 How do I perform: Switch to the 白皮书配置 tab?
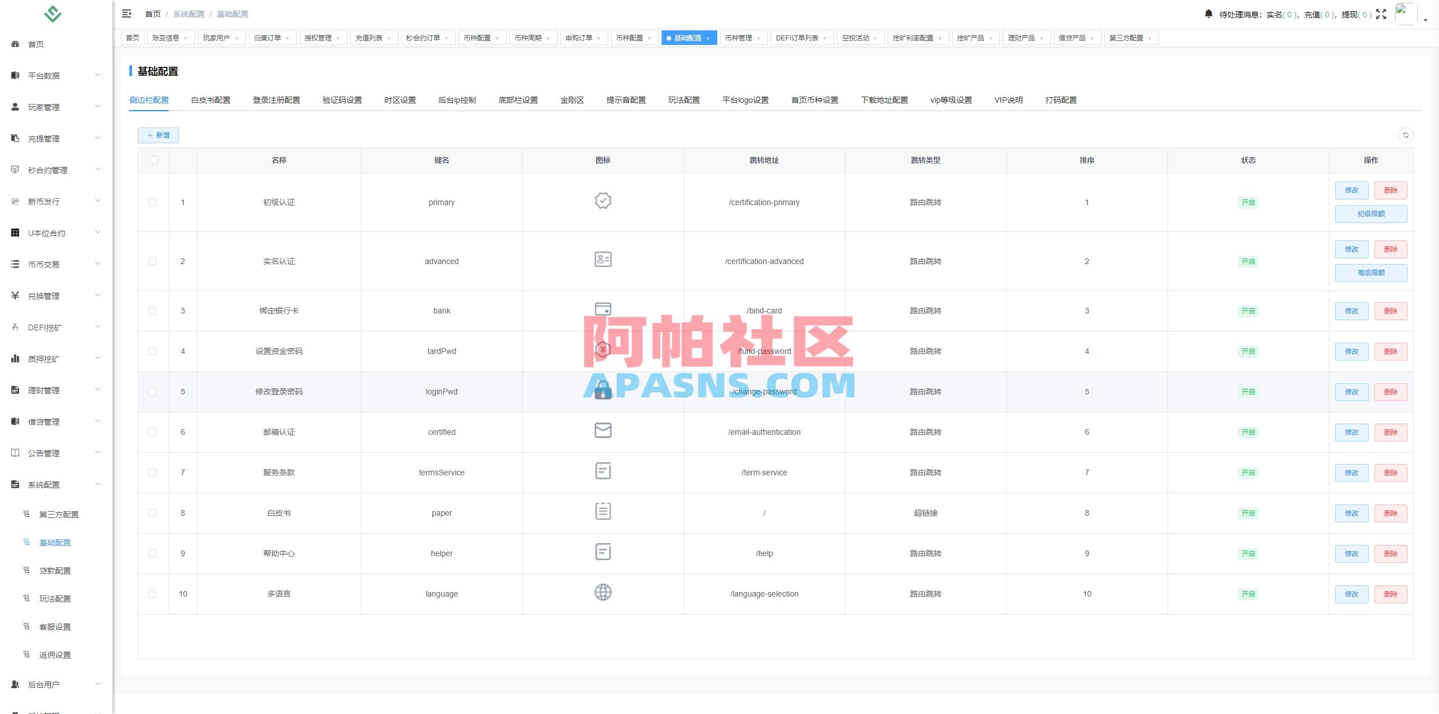[211, 100]
